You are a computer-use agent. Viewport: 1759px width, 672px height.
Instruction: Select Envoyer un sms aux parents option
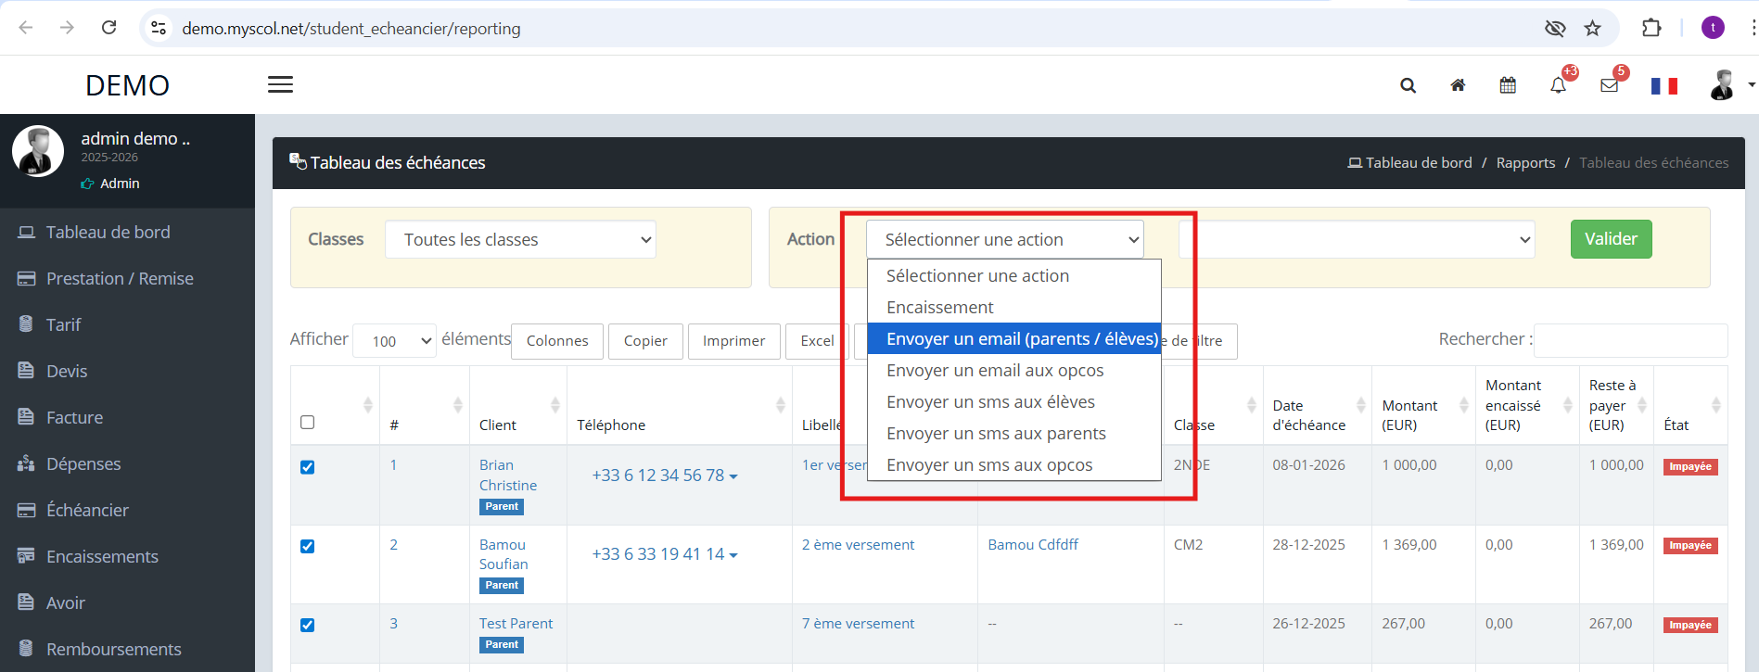(995, 434)
